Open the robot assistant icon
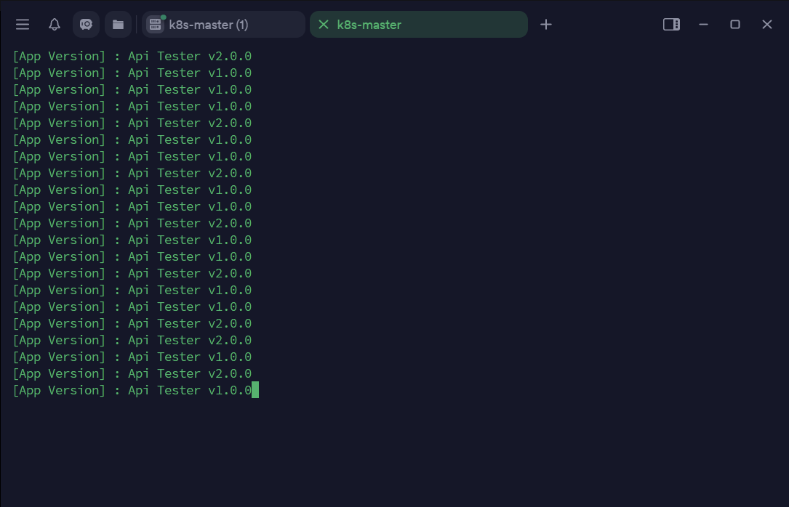Image resolution: width=789 pixels, height=507 pixels. click(x=86, y=25)
